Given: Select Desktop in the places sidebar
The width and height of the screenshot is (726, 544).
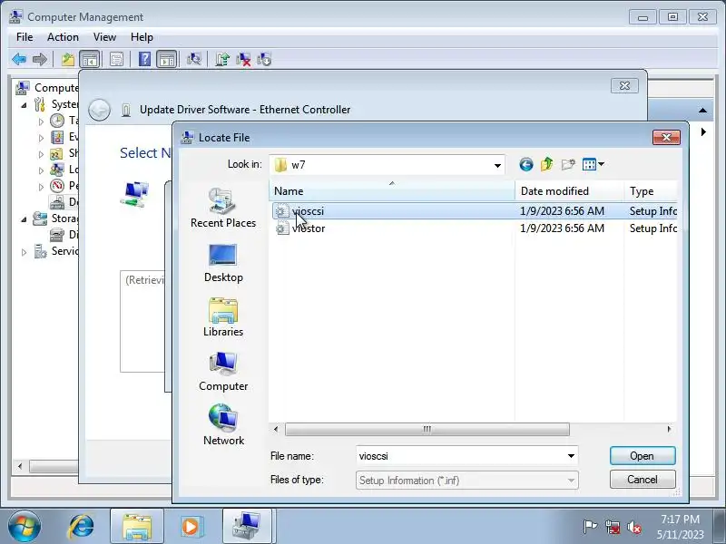Looking at the screenshot, I should (223, 263).
